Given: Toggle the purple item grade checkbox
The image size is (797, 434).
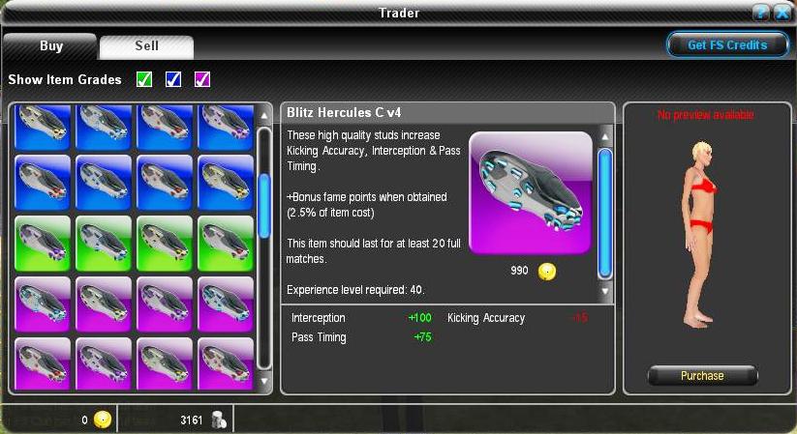Looking at the screenshot, I should [x=202, y=79].
